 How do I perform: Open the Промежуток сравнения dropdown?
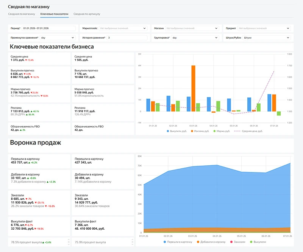click(58, 38)
